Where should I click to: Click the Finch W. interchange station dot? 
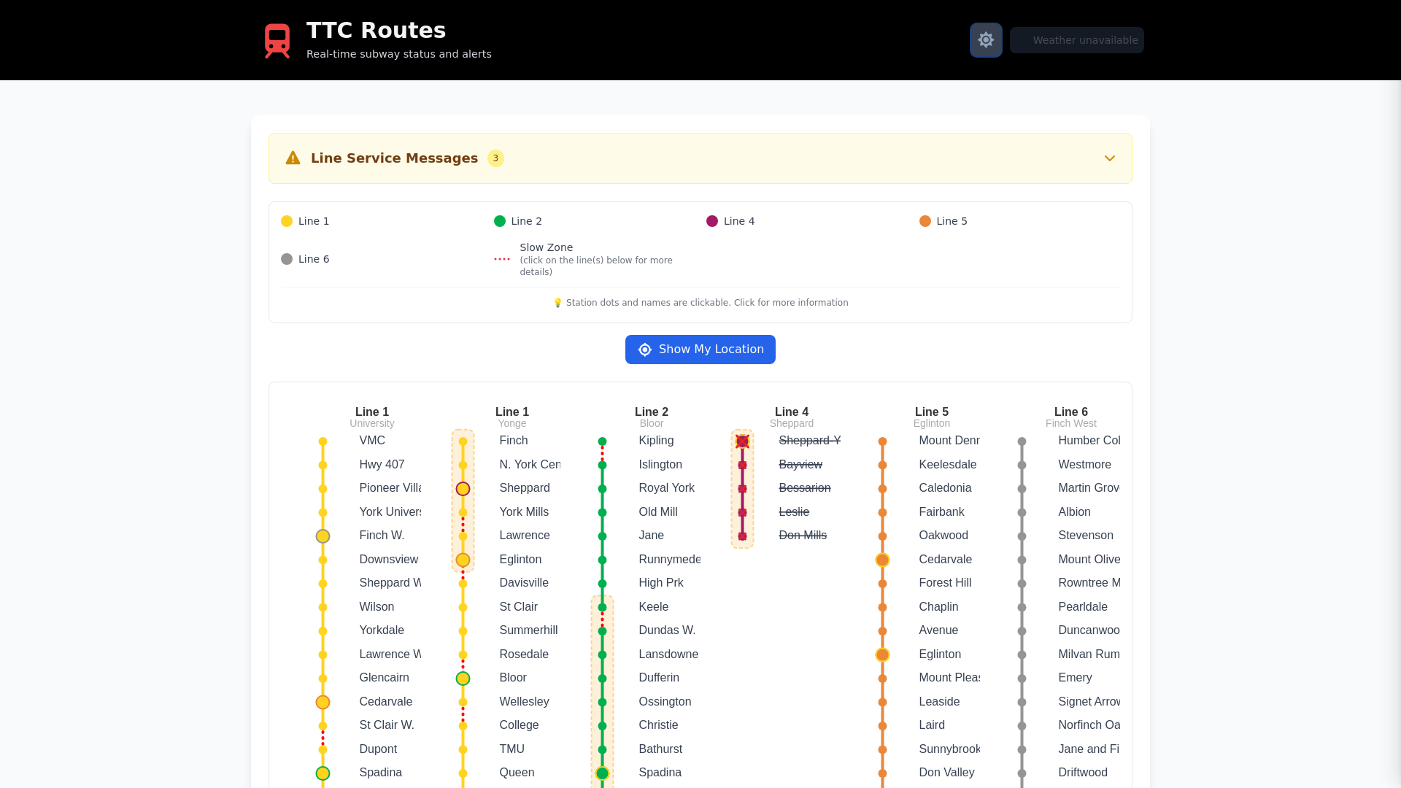[323, 536]
